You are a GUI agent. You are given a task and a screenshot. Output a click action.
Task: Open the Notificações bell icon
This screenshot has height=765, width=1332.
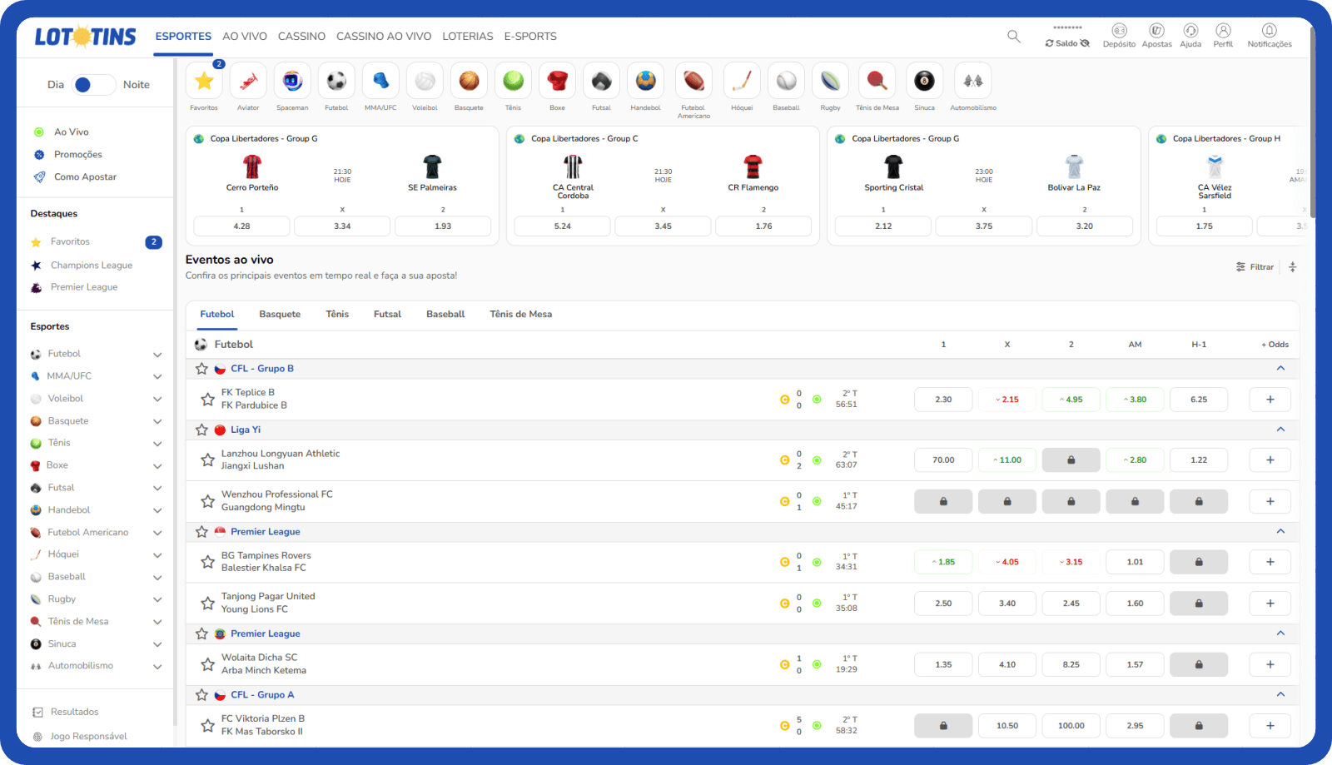1269,31
